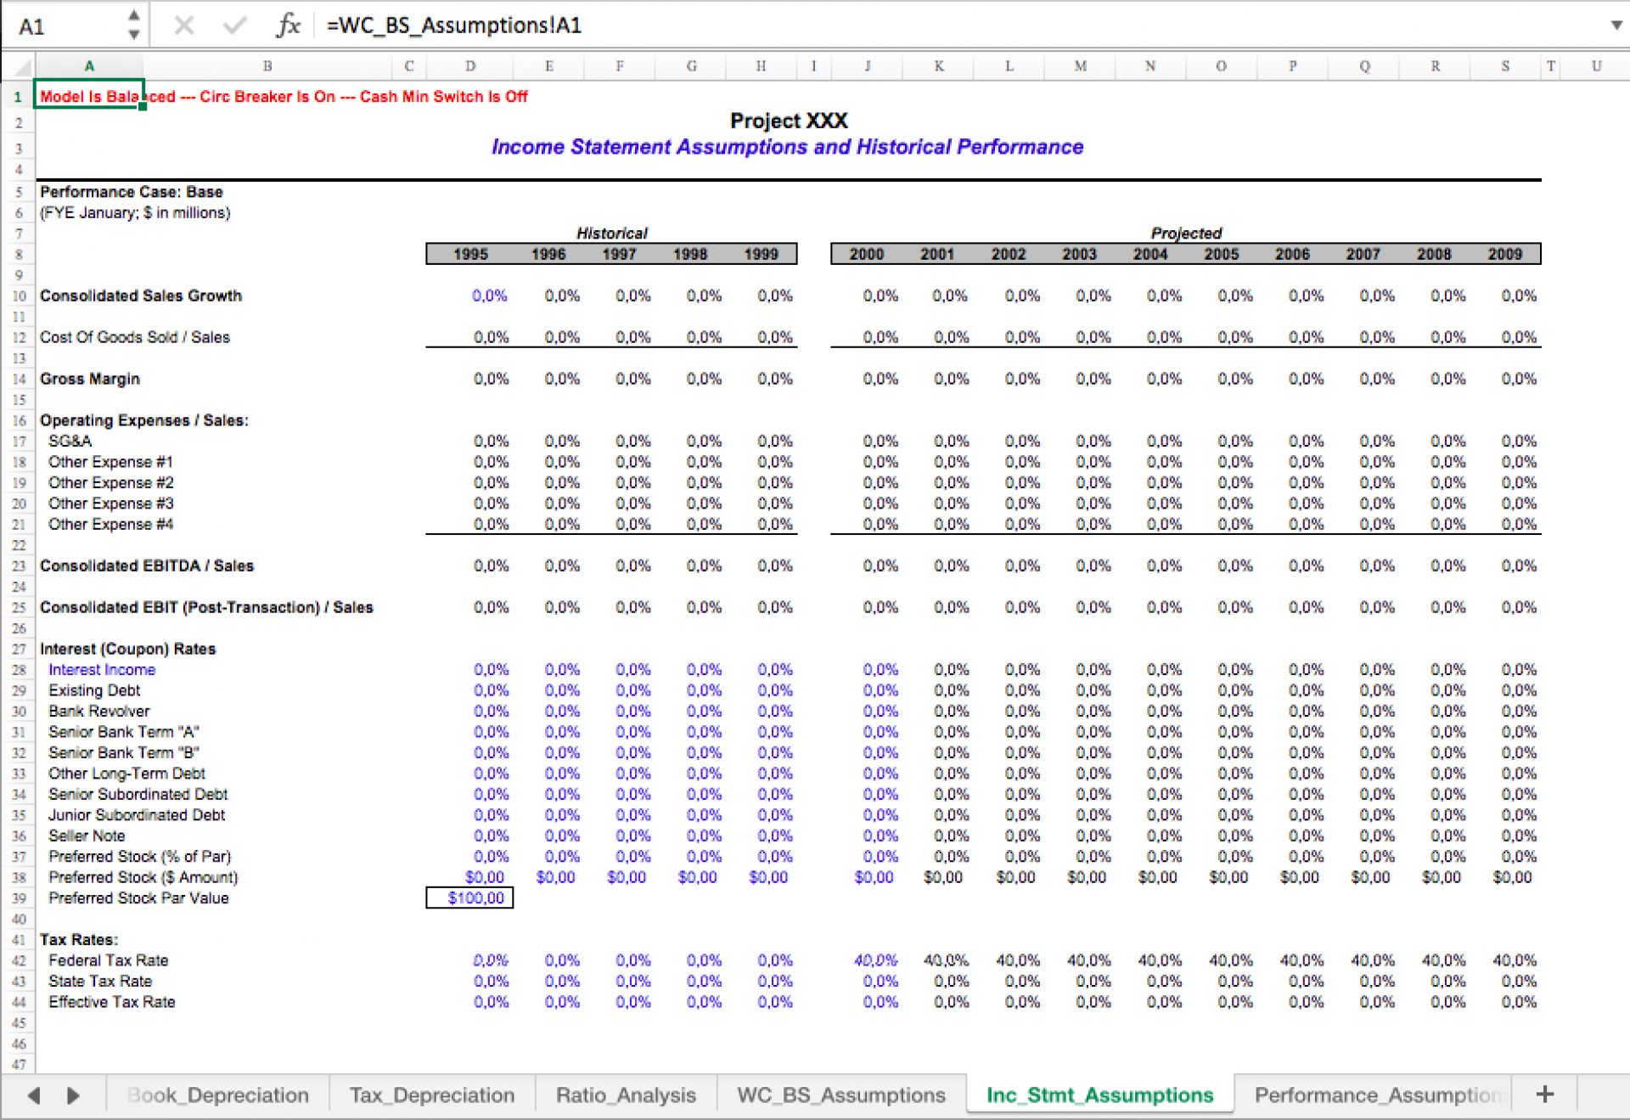Switch to Tax_Depreciation sheet tab

point(432,1095)
